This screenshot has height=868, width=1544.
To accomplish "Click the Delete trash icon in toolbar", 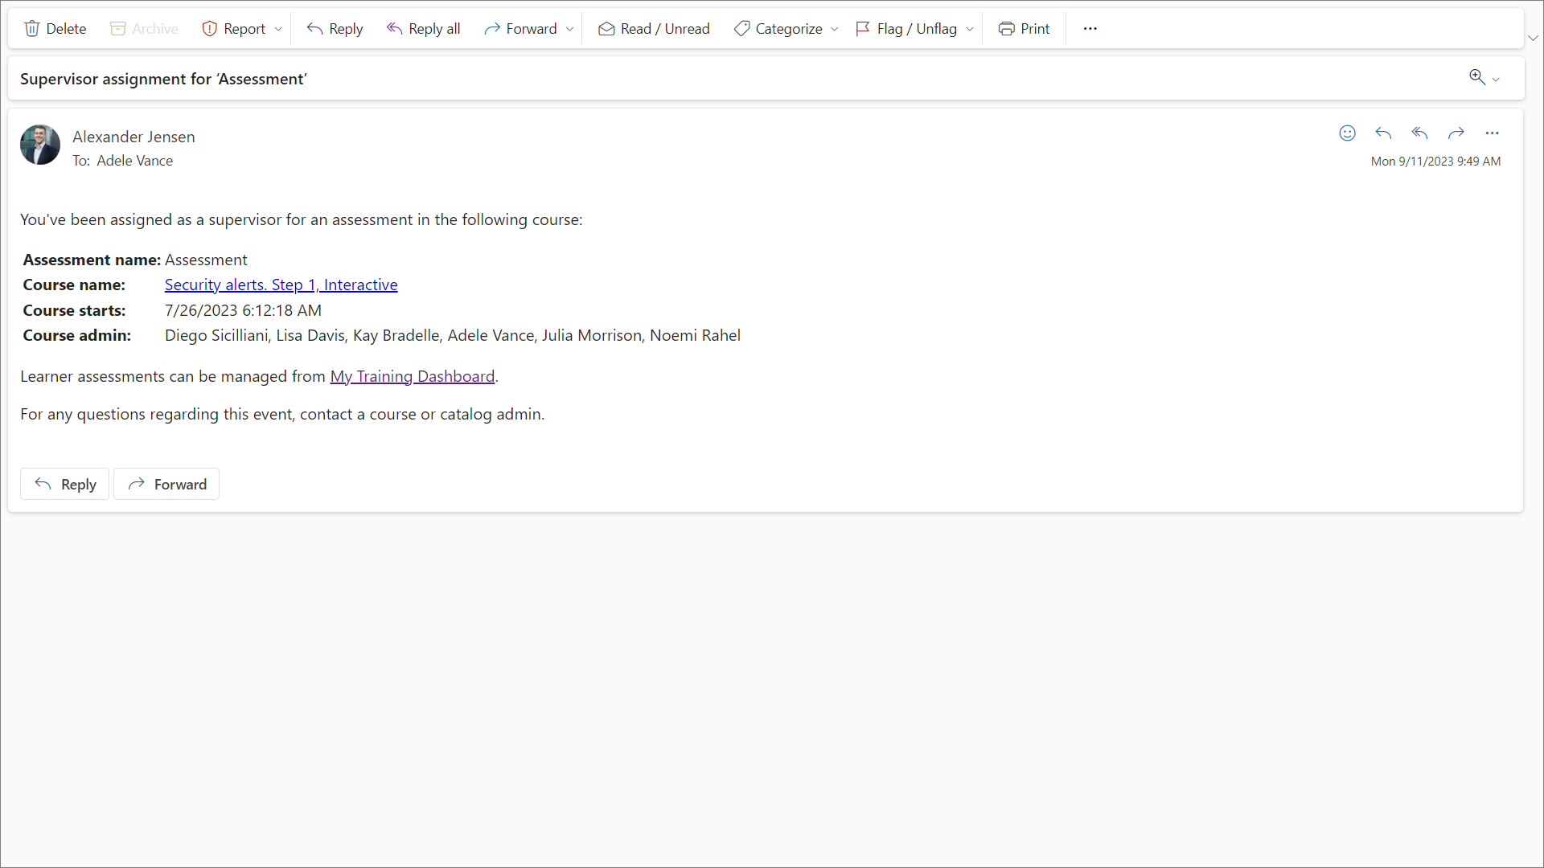I will pos(32,29).
